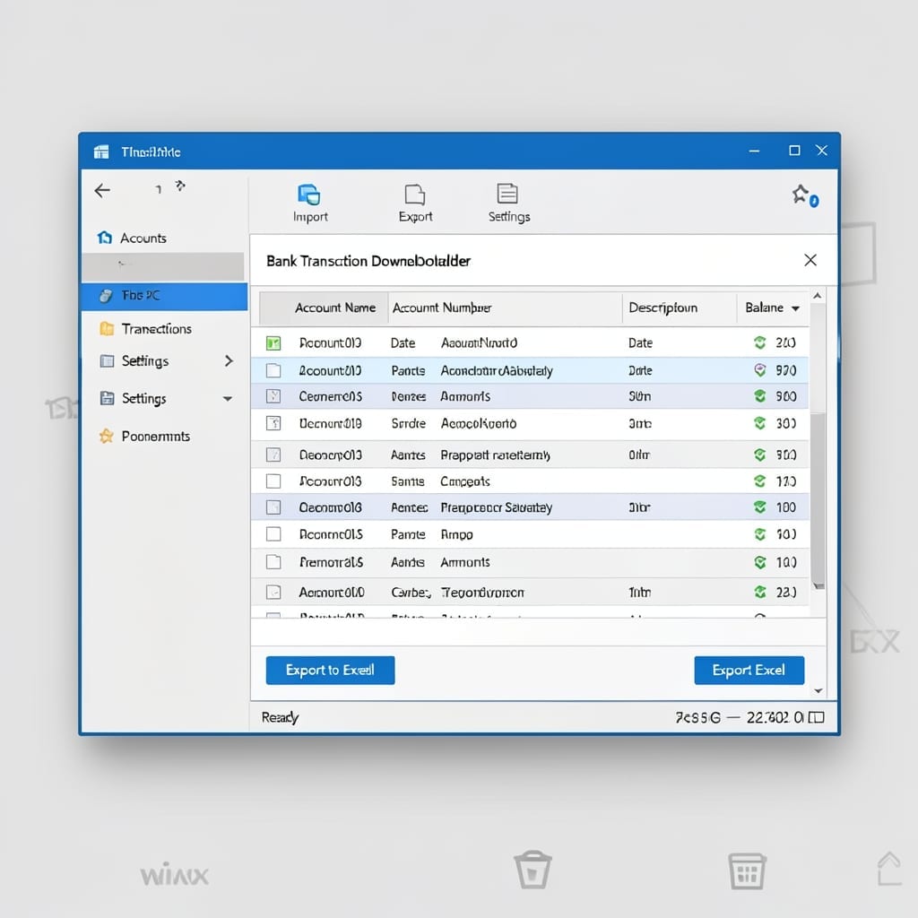
Task: Select the highlighted Fbs PC sidebar item
Action: tap(165, 296)
